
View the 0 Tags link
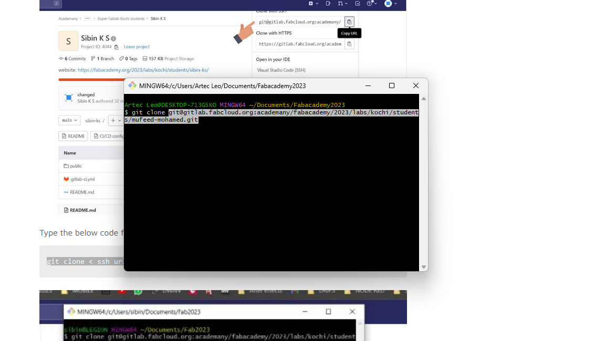128,59
